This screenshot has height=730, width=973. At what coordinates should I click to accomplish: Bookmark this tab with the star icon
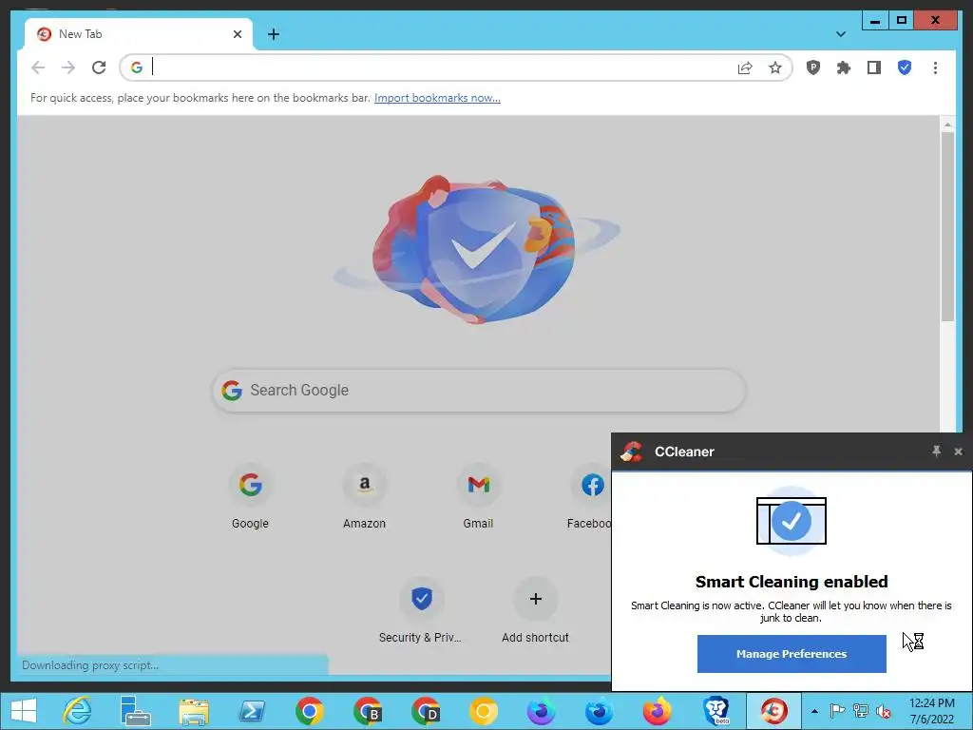(x=775, y=67)
